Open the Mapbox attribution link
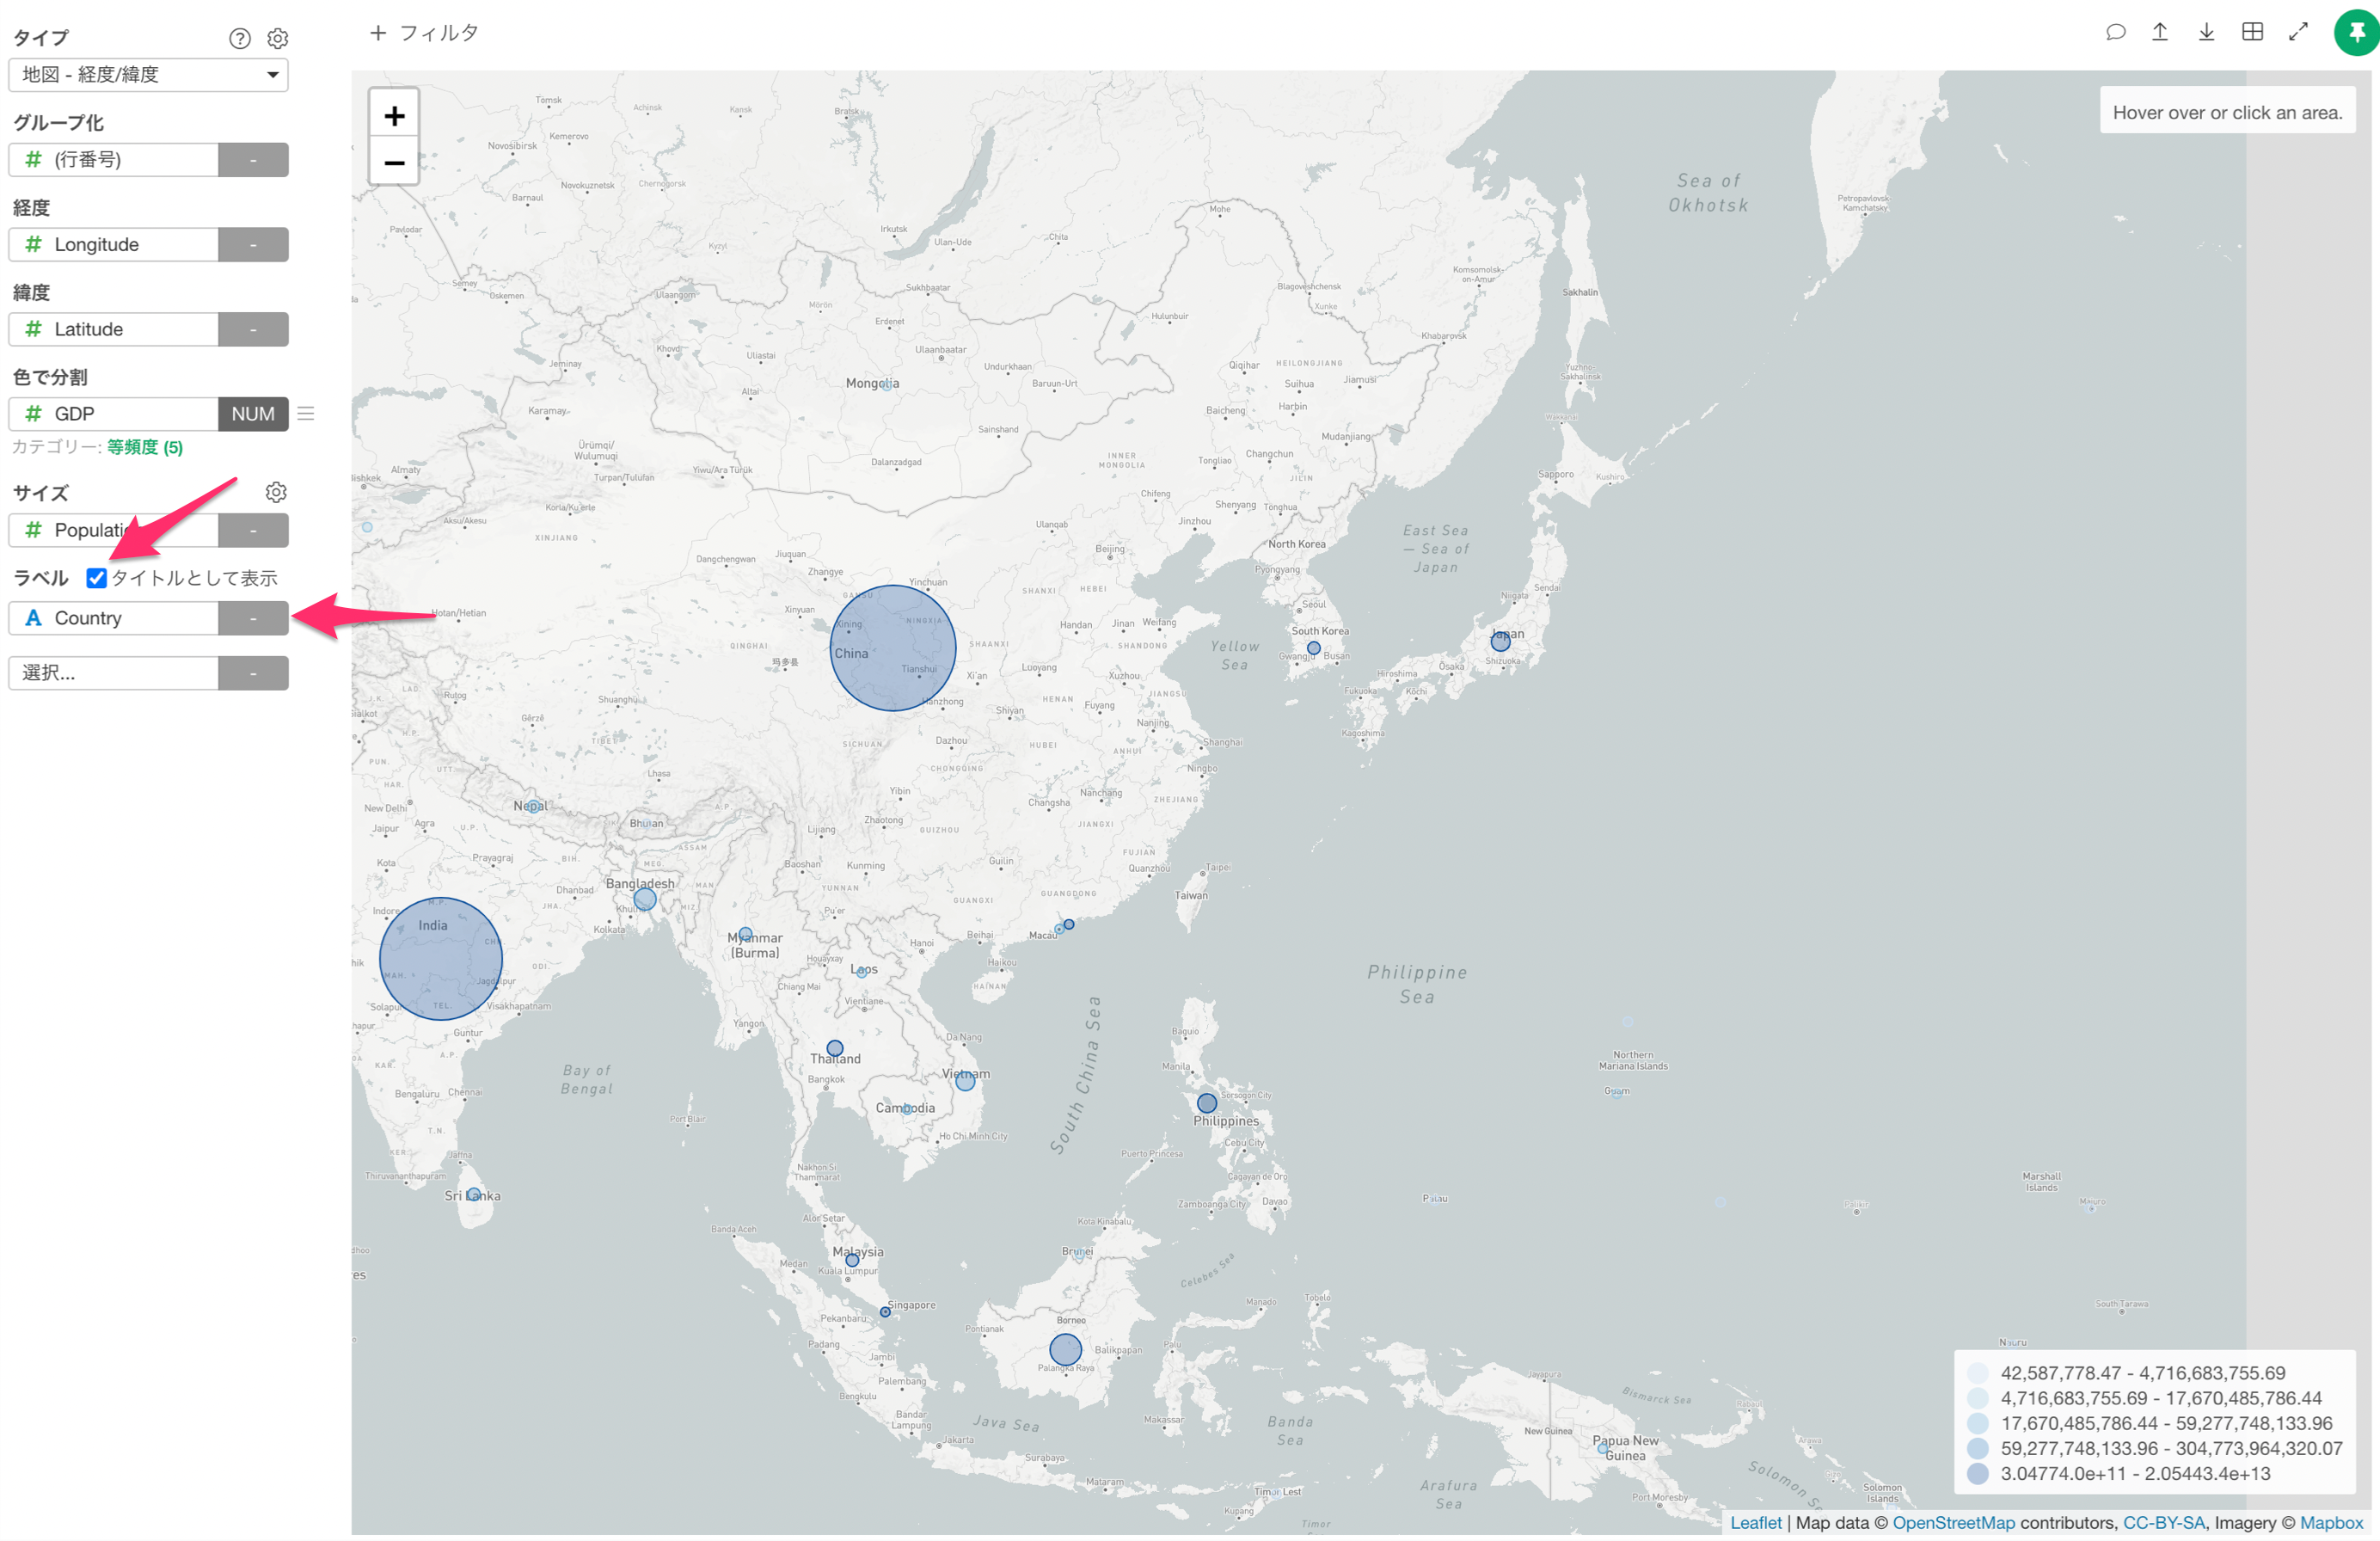 click(x=2331, y=1522)
